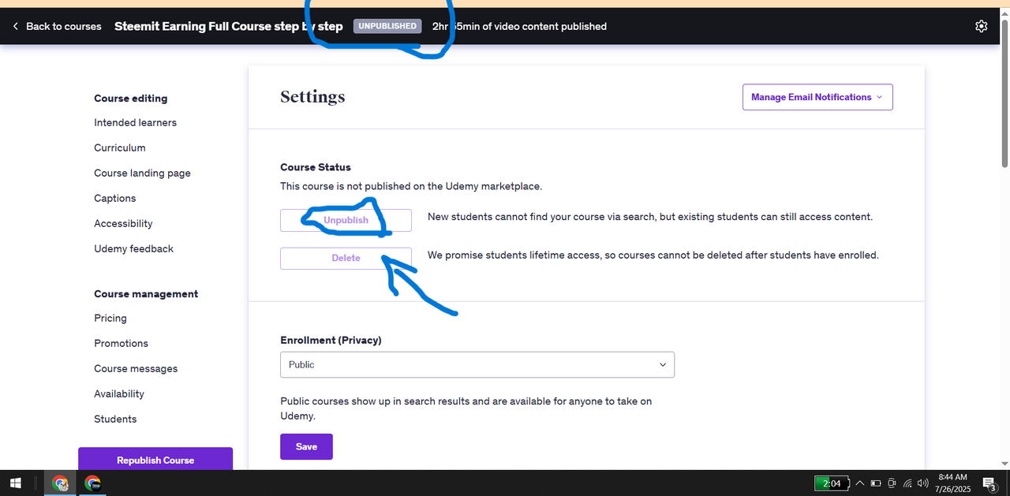Click the back arrow beside Back to courses
The image size is (1010, 496).
tap(15, 26)
